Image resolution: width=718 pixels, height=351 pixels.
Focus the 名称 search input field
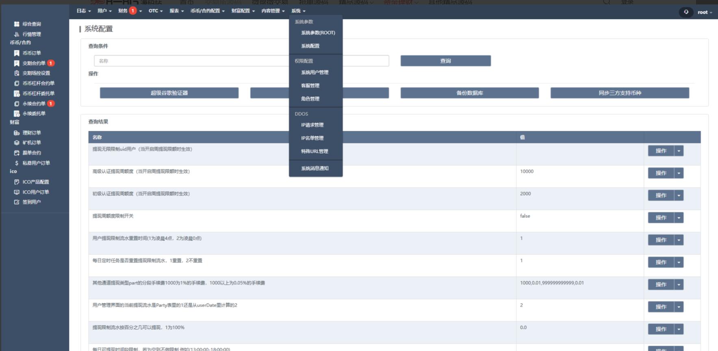pyautogui.click(x=191, y=61)
